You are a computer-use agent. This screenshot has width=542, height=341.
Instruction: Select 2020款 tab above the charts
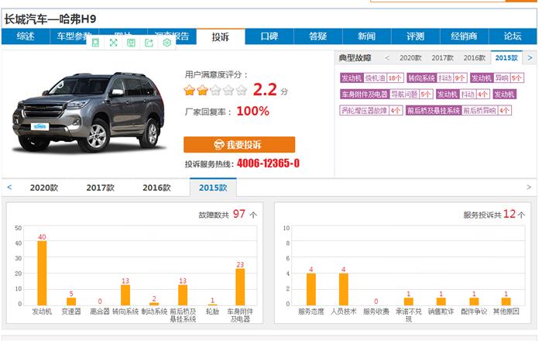[x=44, y=188]
